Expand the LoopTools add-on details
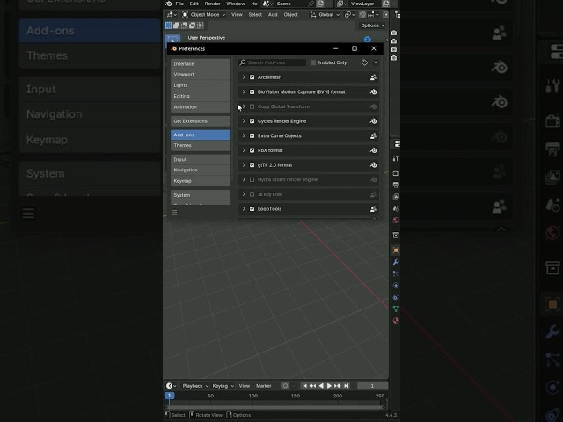The image size is (563, 422). click(244, 209)
